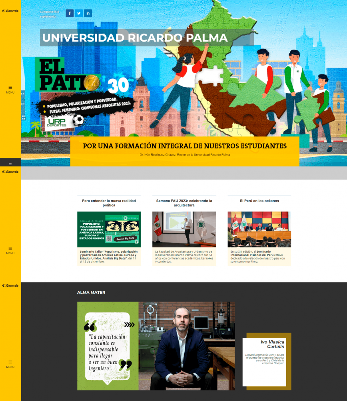Viewport: 347px width, 401px height.
Task: Open 'Para entender la nueva realidad política' article title
Action: click(109, 203)
